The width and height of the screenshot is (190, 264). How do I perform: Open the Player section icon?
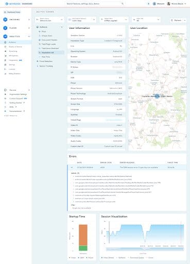coord(5,28)
